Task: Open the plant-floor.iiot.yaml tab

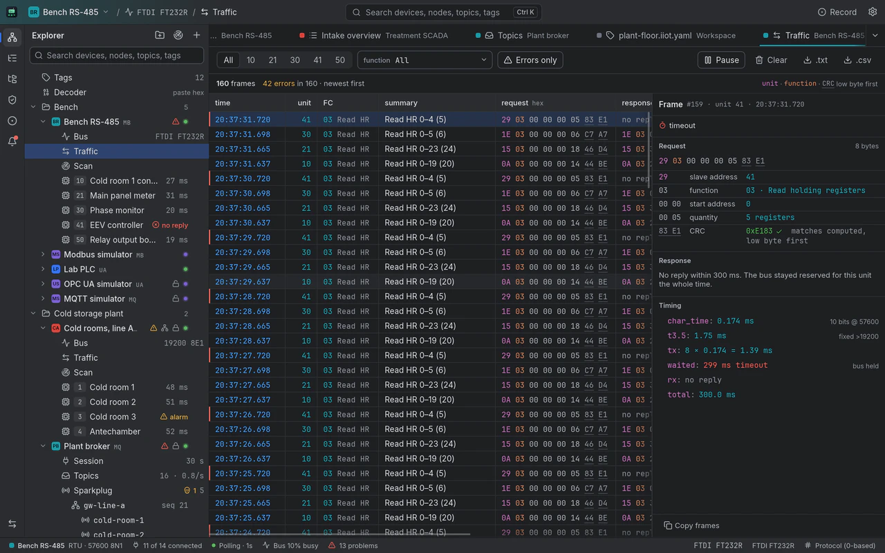Action: click(664, 35)
